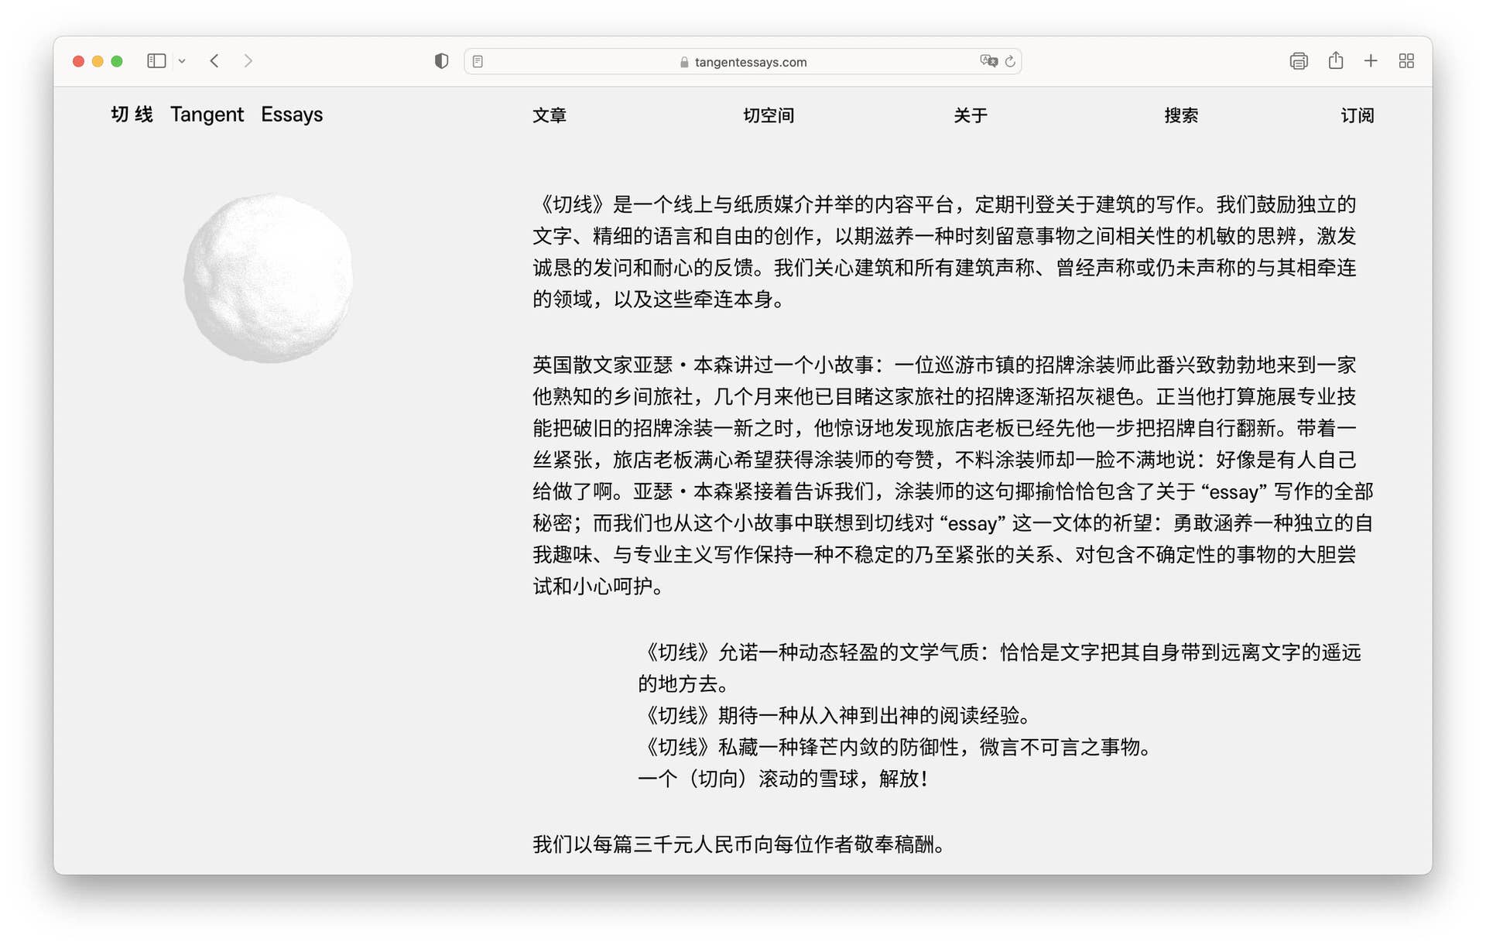Screen dimensions: 1486x945
Task: Open the 文章 navigation item
Action: 550,115
